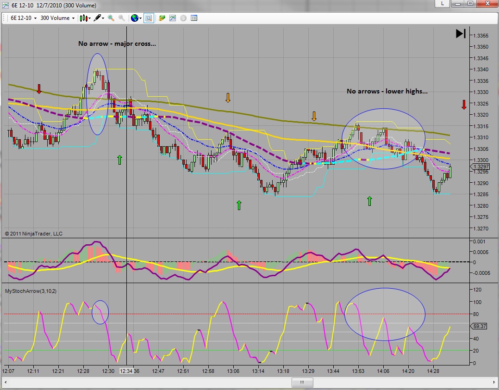Open the 300 Volume interval dropdown
Image resolution: width=499 pixels, height=390 pixels.
click(x=57, y=18)
